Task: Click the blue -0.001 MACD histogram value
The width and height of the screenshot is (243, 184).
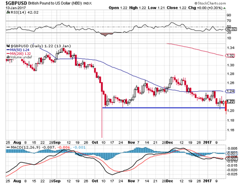Action: pos(79,148)
